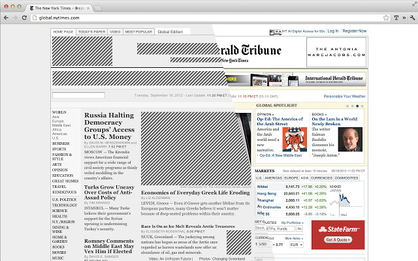Show hidden extensions with double chevron
Viewport: 418px width, 261px height.
404,18
